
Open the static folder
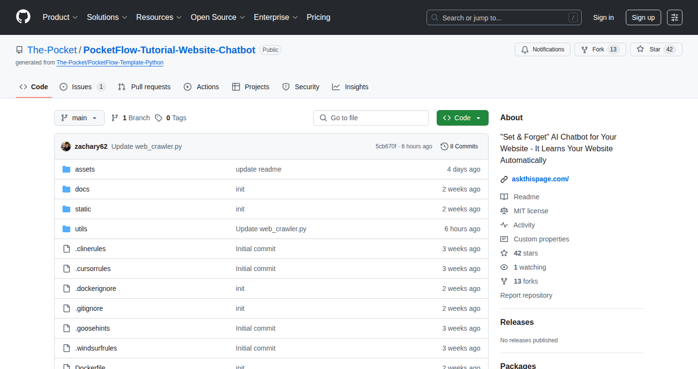point(83,209)
